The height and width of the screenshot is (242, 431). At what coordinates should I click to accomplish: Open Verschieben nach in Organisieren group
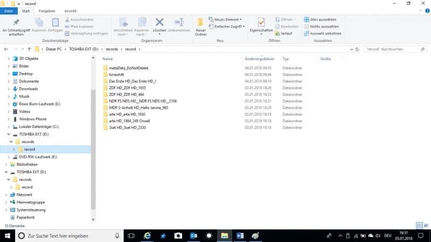tap(123, 27)
